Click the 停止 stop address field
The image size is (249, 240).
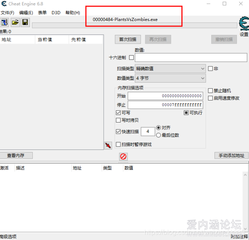click(165, 105)
